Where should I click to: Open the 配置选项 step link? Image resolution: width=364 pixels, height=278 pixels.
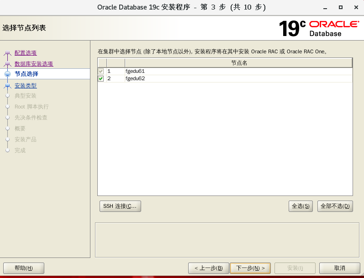click(x=26, y=53)
